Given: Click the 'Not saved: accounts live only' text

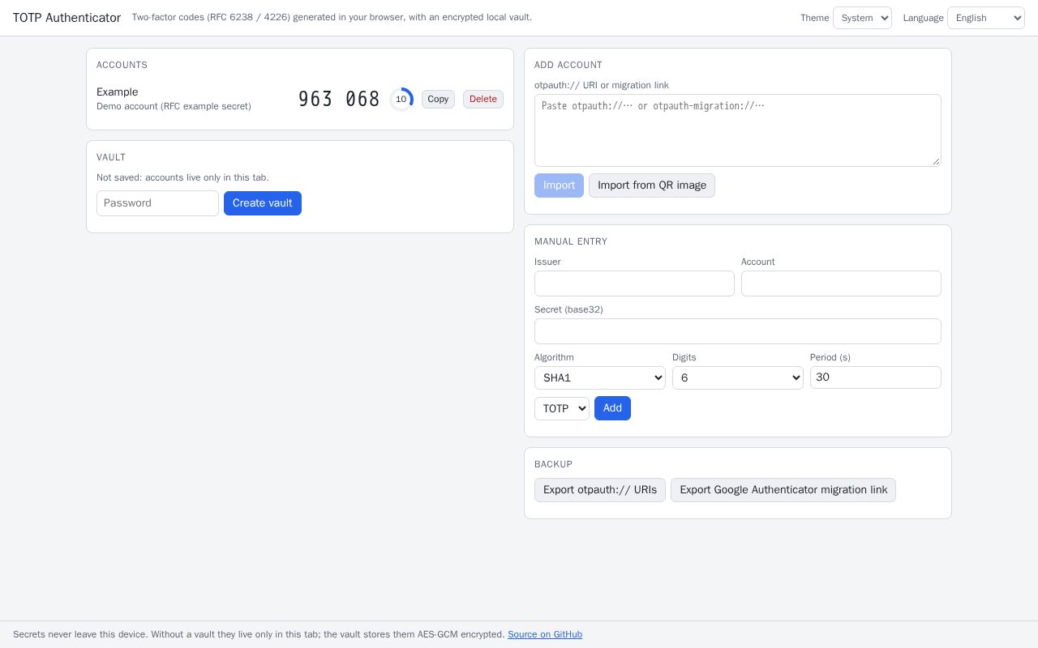Looking at the screenshot, I should click(x=182, y=177).
